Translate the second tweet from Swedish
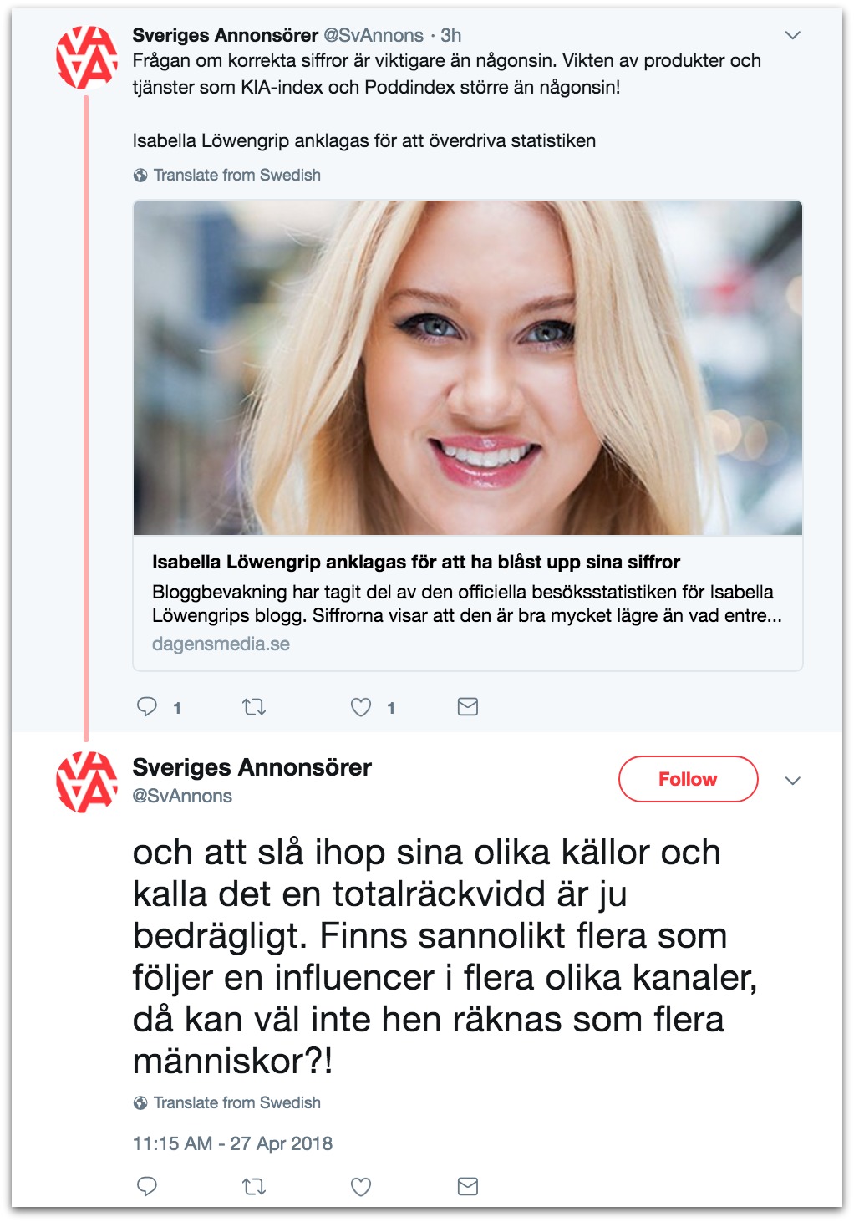 click(237, 1103)
